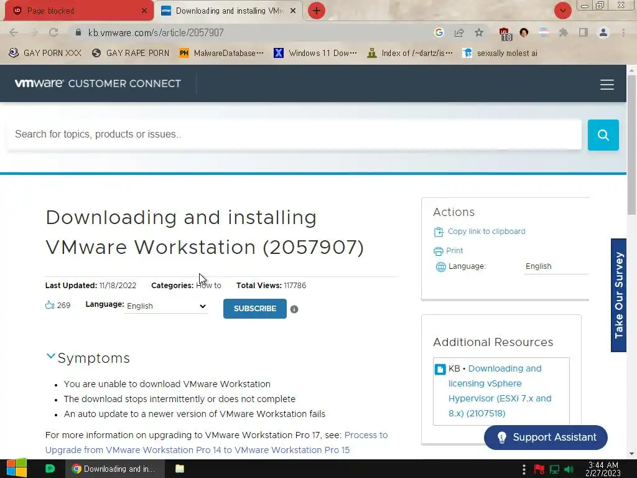637x478 pixels.
Task: Click the Print link
Action: (454, 251)
